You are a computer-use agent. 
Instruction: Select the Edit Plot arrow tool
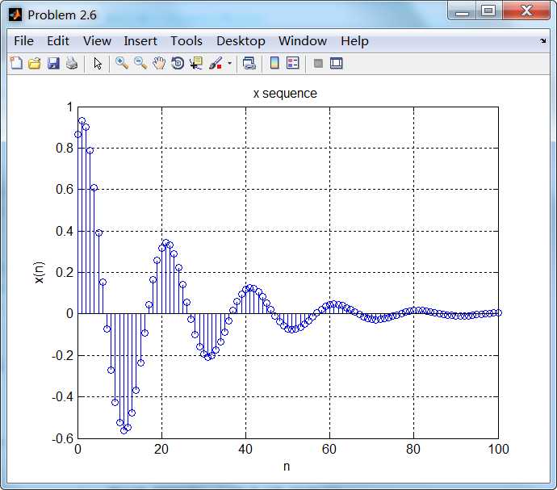click(x=98, y=64)
